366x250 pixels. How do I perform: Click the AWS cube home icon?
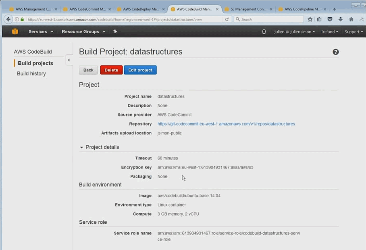(x=15, y=31)
